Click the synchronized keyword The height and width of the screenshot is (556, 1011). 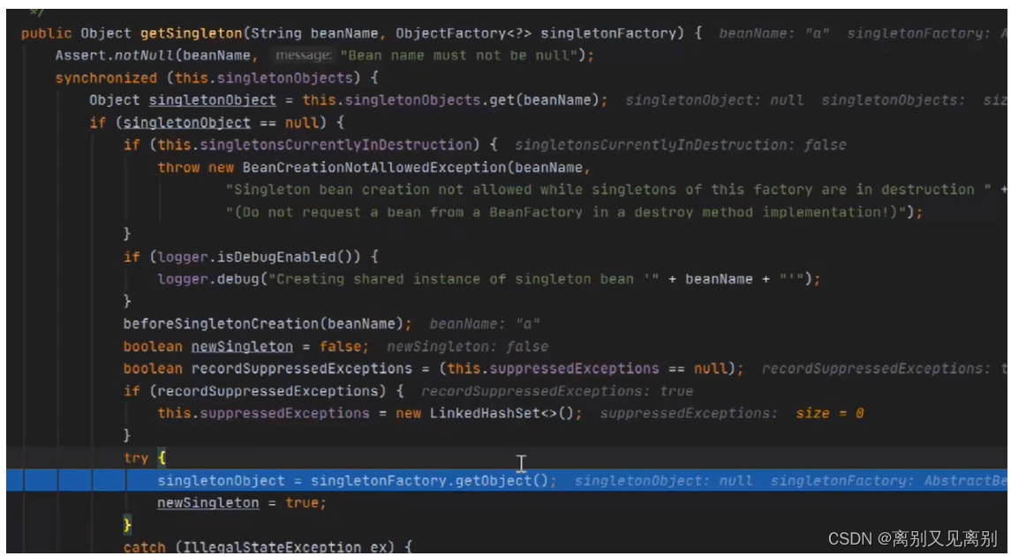tap(106, 78)
